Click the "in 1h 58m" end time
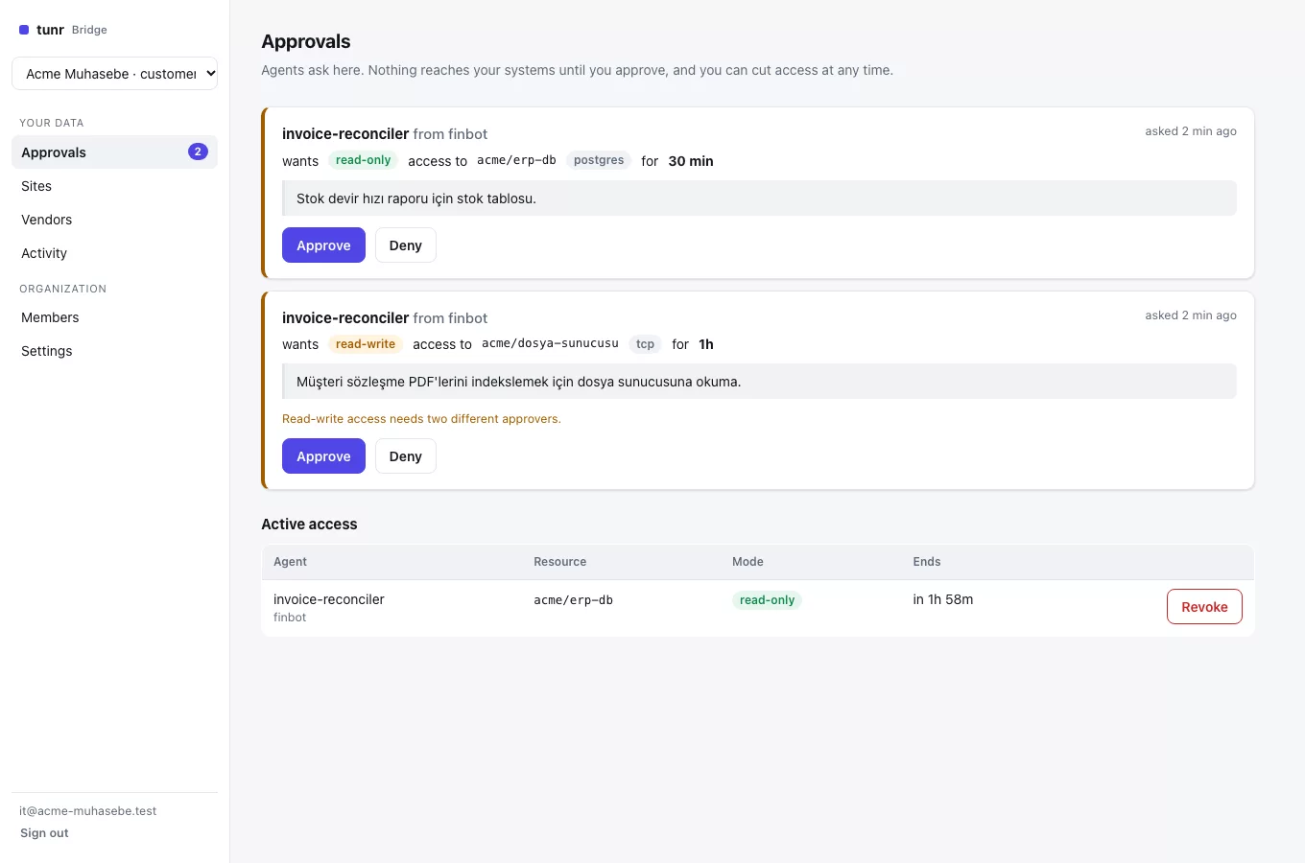 (943, 599)
